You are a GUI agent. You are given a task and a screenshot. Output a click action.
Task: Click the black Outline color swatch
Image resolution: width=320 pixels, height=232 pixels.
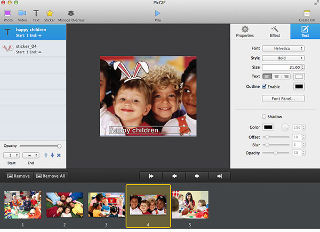pos(299,86)
